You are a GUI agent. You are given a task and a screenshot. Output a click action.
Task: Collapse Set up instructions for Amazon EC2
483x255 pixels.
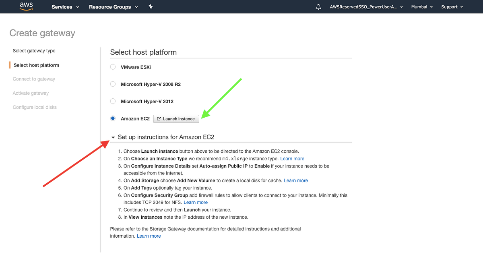point(113,137)
